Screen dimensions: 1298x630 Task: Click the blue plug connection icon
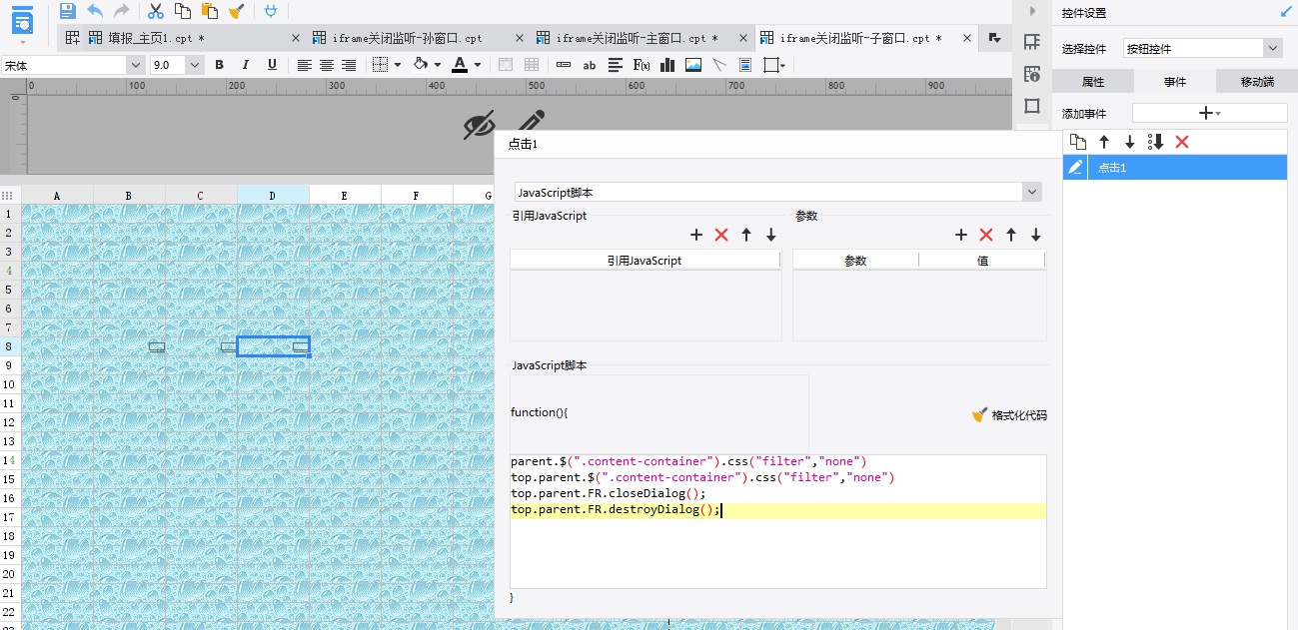pyautogui.click(x=271, y=11)
